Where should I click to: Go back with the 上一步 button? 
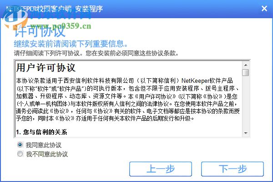point(161,169)
